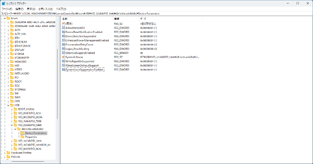This screenshot has height=164, width=313.
Task: Select the INTELAUDIO tree item
Action: click(22, 74)
